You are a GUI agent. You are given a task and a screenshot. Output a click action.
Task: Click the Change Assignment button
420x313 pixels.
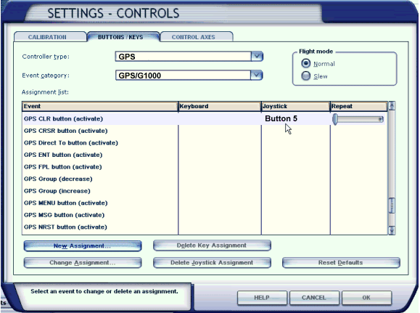coord(83,263)
